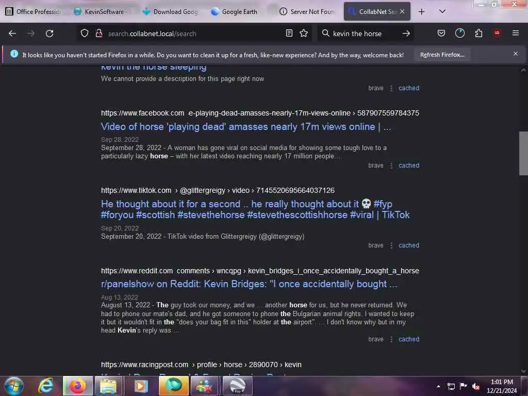This screenshot has width=528, height=396.
Task: Toggle reader view icon in address bar
Action: [289, 33]
